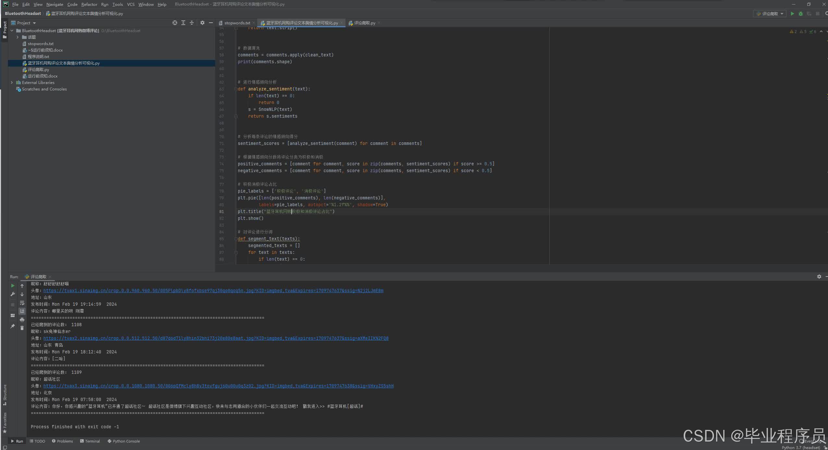Viewport: 828px width, 450px height.
Task: Run the 评论爬取 configuration with the top green arrow
Action: click(792, 14)
